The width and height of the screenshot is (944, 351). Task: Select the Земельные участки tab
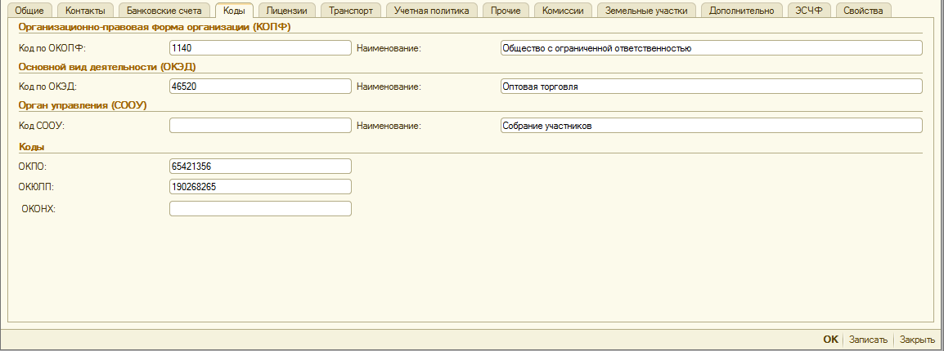[649, 11]
